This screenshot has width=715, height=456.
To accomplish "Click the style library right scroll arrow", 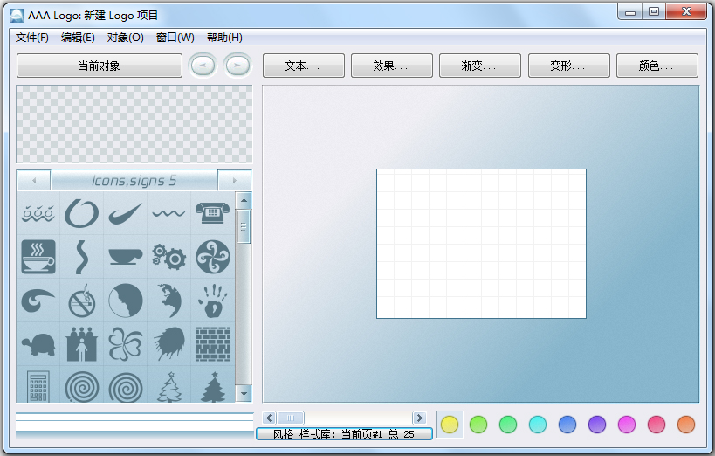I will tap(419, 418).
